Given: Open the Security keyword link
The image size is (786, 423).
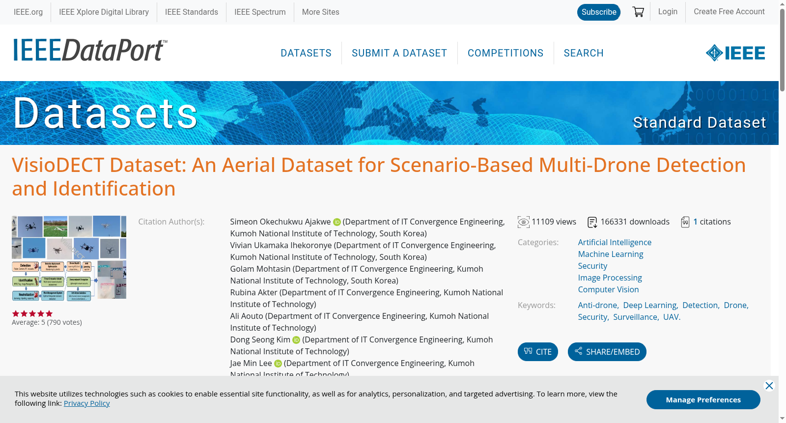Looking at the screenshot, I should (592, 317).
